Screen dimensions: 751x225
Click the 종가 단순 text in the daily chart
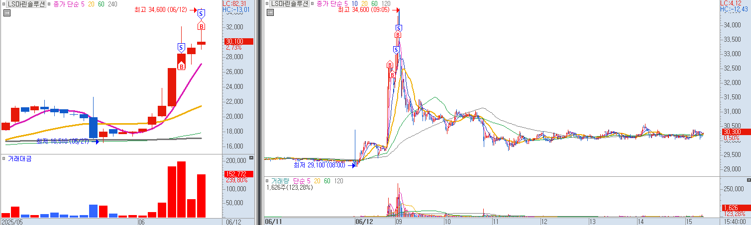point(66,4)
